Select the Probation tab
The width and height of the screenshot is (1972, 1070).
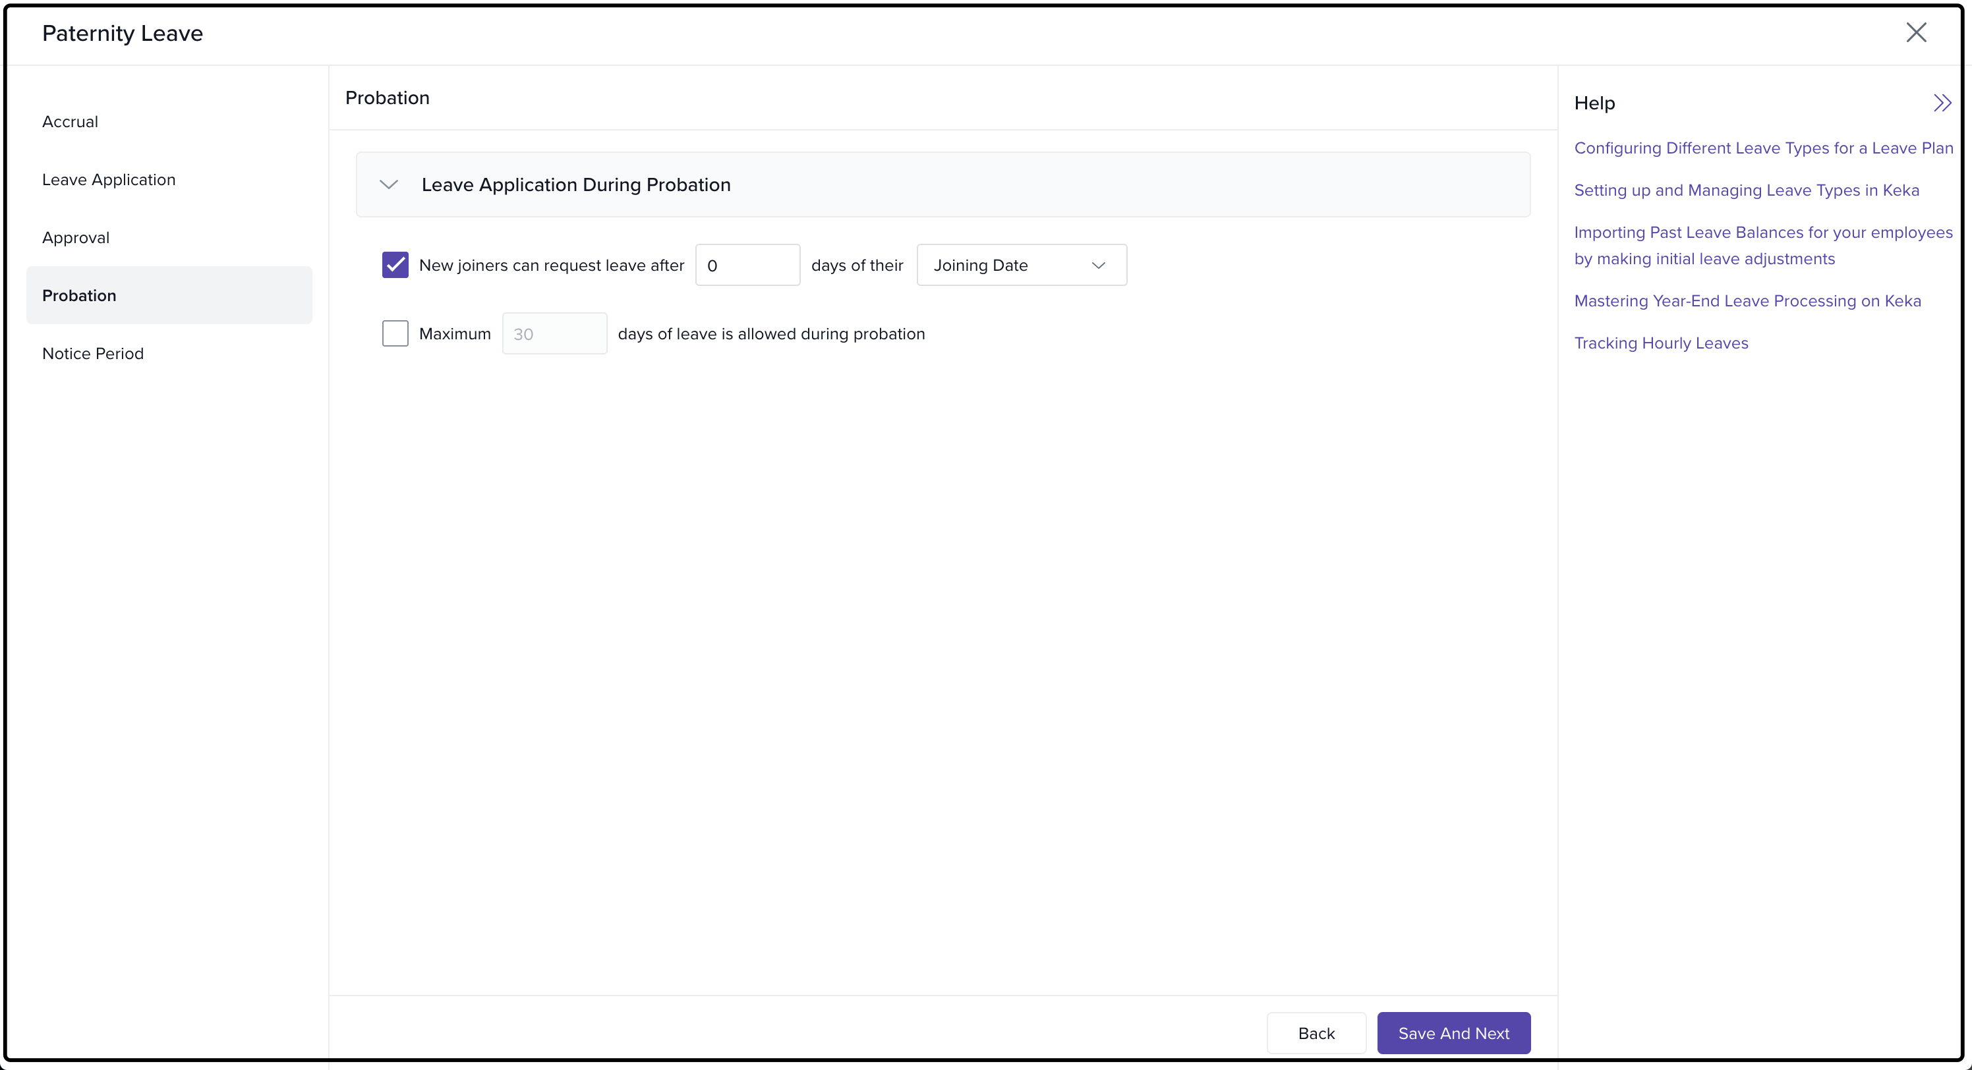pos(80,295)
